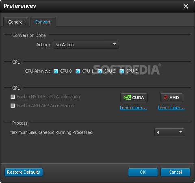195x183 pixels.
Task: Enable AMD APP Acceleration checkbox
Action: coord(13,105)
